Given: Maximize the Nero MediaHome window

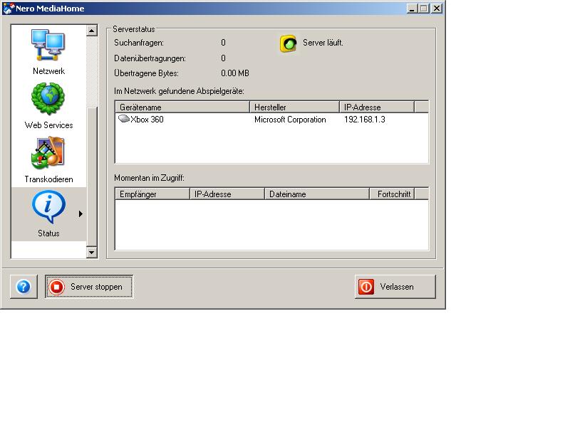Looking at the screenshot, I should (423, 9).
